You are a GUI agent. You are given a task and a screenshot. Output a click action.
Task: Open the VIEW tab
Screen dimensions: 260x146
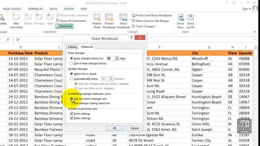(x=84, y=9)
